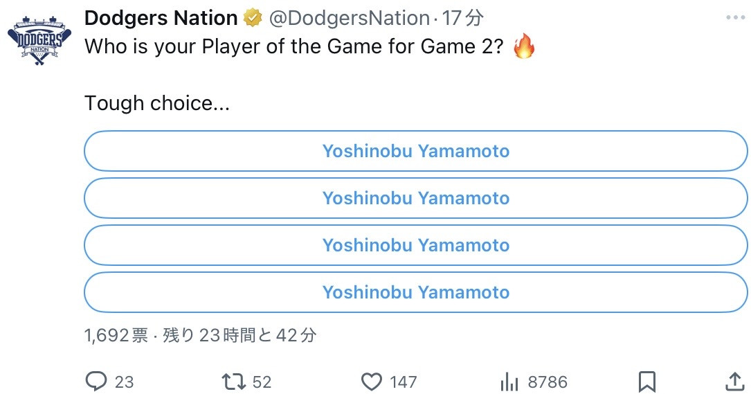This screenshot has width=751, height=394.
Task: Select the second Yoshinobu Yamamoto poll option
Action: click(416, 198)
